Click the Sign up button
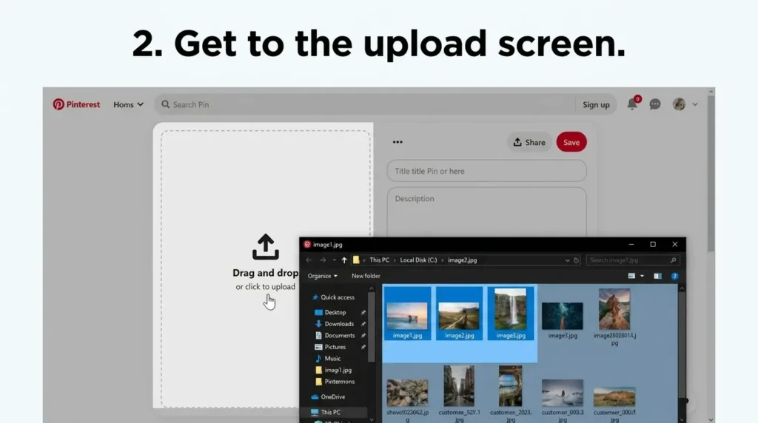This screenshot has height=423, width=758. (596, 104)
